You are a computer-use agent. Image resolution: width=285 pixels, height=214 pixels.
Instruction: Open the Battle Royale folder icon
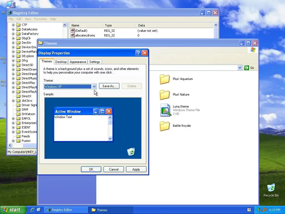tap(165, 126)
